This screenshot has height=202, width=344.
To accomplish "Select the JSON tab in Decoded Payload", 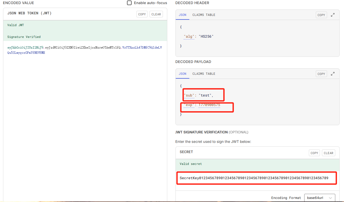I will pyautogui.click(x=182, y=74).
